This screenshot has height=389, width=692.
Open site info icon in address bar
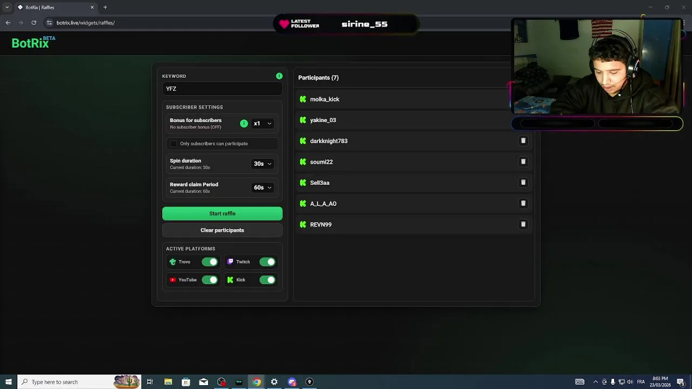[x=49, y=23]
